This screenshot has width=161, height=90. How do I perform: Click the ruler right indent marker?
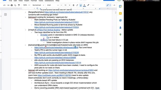tap(100, 9)
